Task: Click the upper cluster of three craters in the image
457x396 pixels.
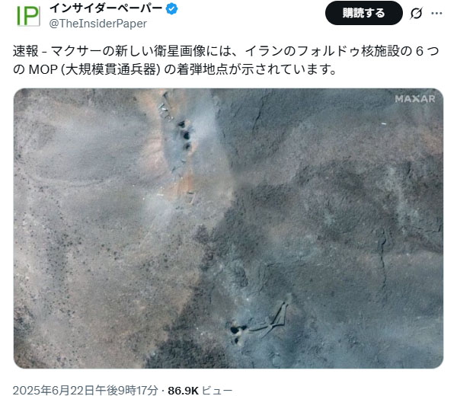Action: click(x=185, y=136)
